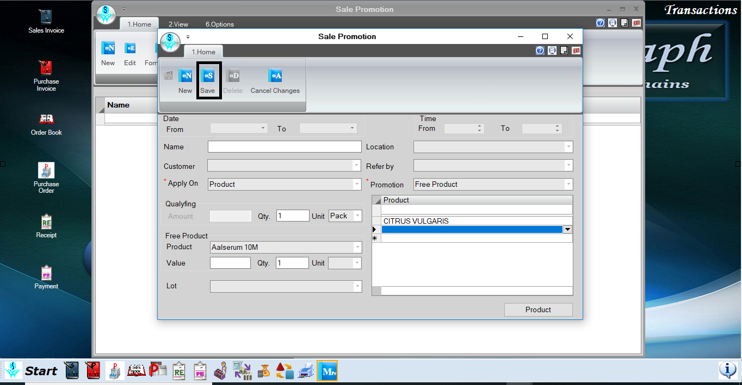742x385 pixels.
Task: Launch the Receipt desktop icon
Action: pyautogui.click(x=46, y=222)
